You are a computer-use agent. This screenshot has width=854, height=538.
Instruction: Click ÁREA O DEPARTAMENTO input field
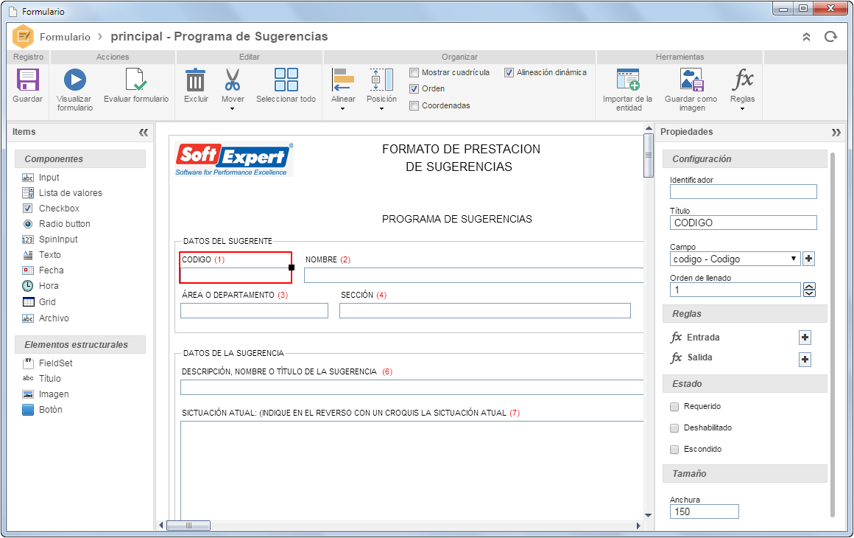254,311
